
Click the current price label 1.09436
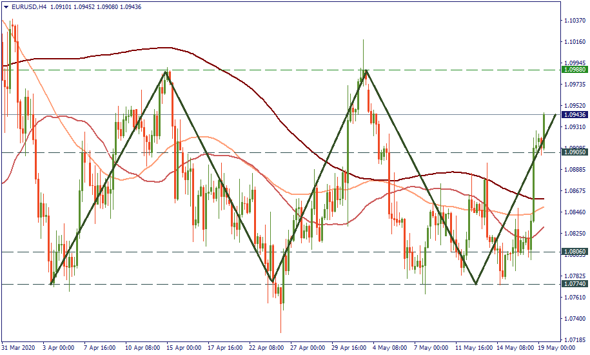click(574, 115)
